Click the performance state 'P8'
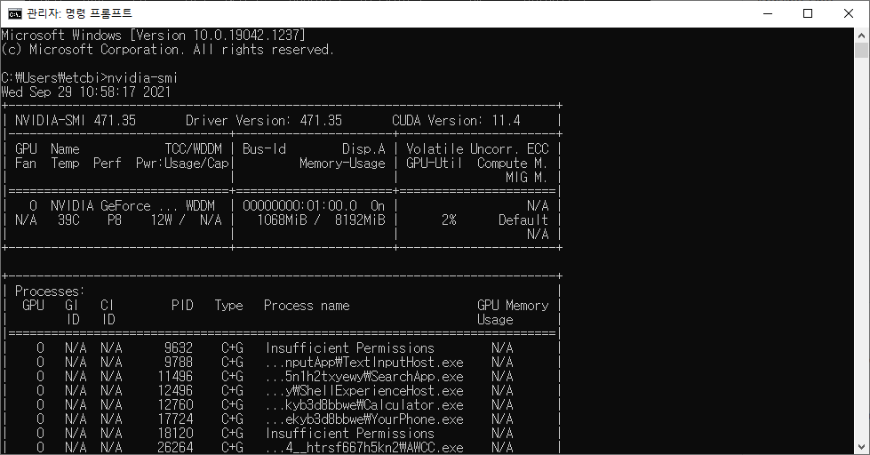This screenshot has width=870, height=455. 115,220
